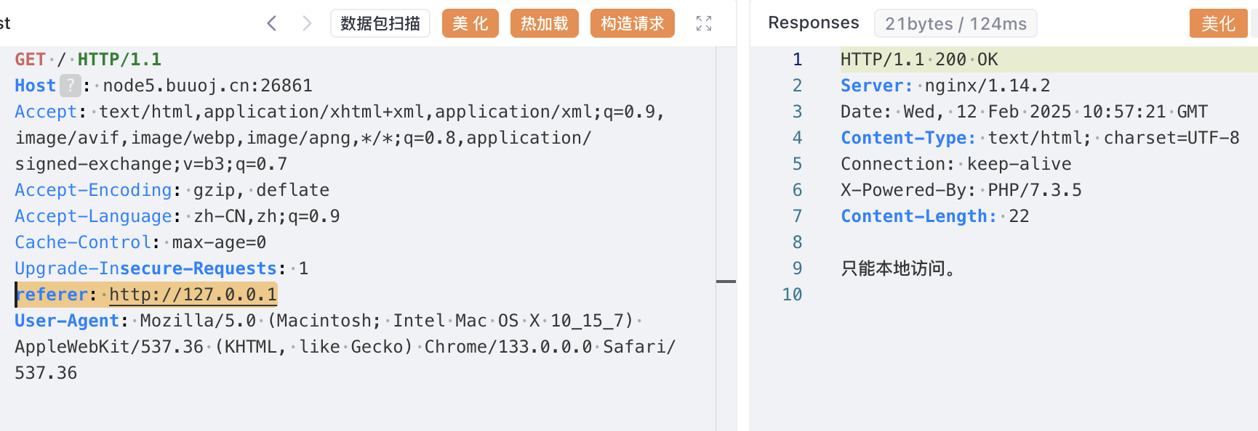Go to the previous request arrow
Image resolution: width=1258 pixels, height=431 pixels.
pyautogui.click(x=272, y=23)
